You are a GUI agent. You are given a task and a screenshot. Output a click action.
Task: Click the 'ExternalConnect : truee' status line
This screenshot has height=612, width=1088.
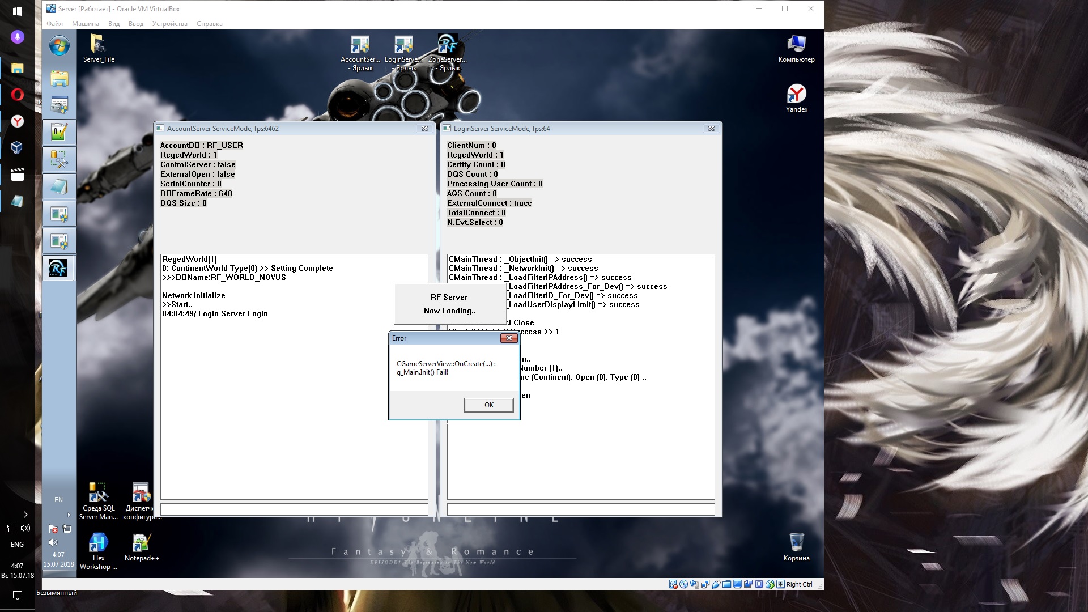[489, 203]
